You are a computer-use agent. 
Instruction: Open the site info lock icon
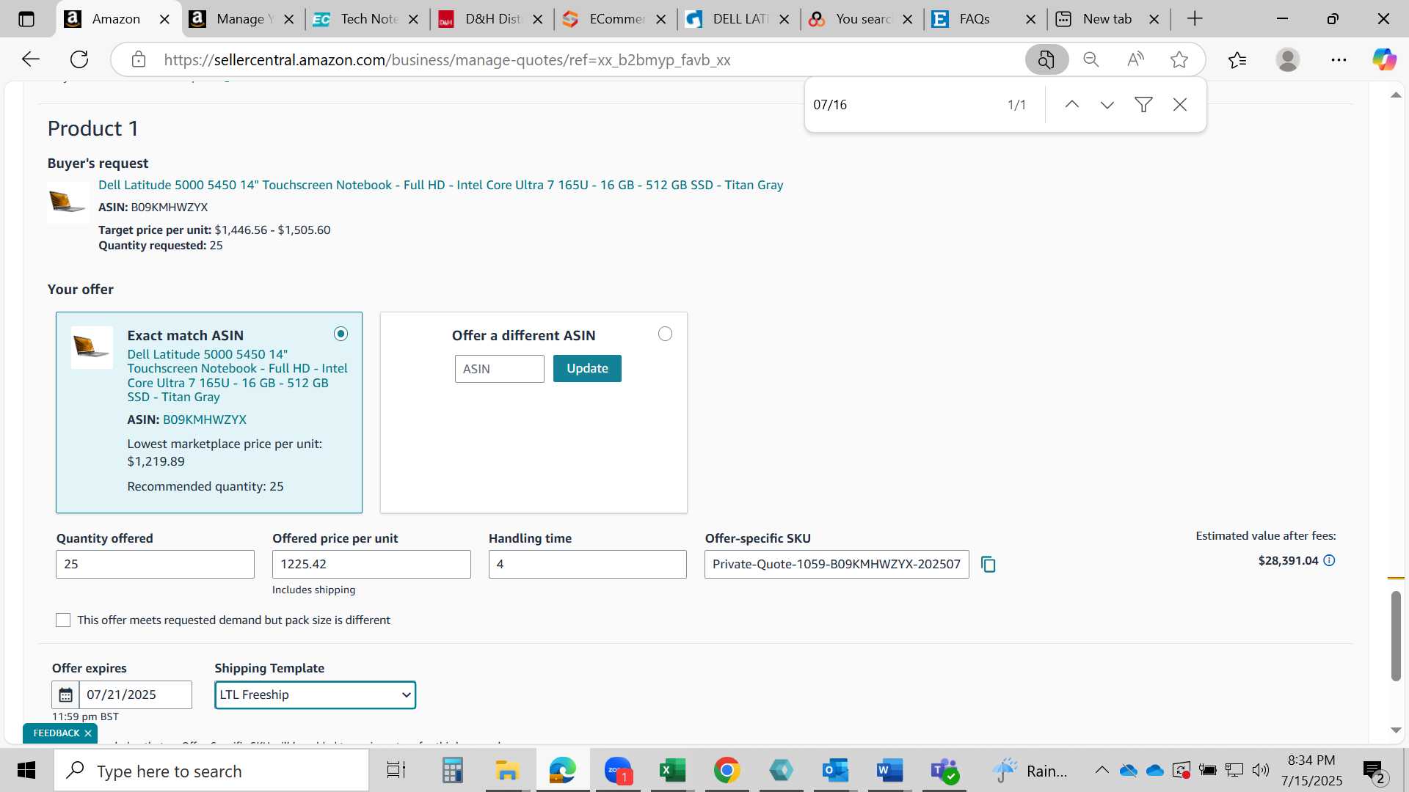(x=139, y=59)
